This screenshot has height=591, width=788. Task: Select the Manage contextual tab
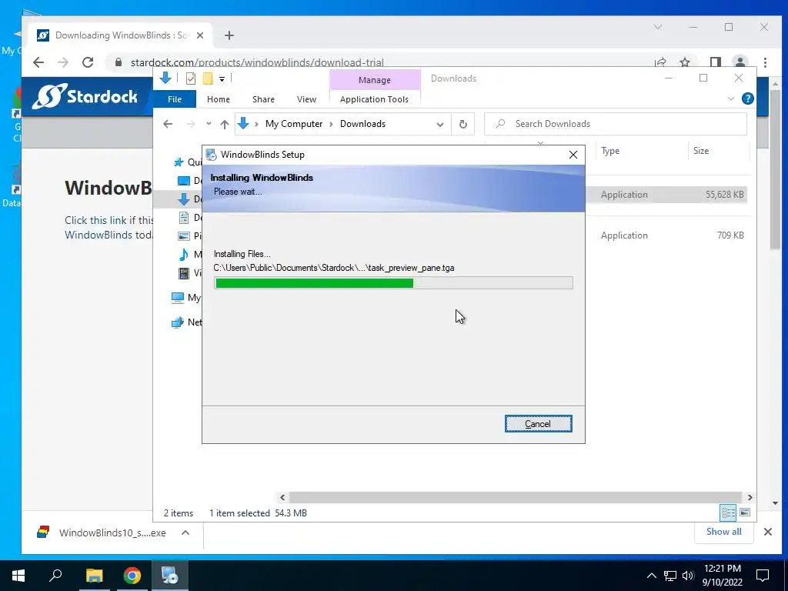(375, 80)
